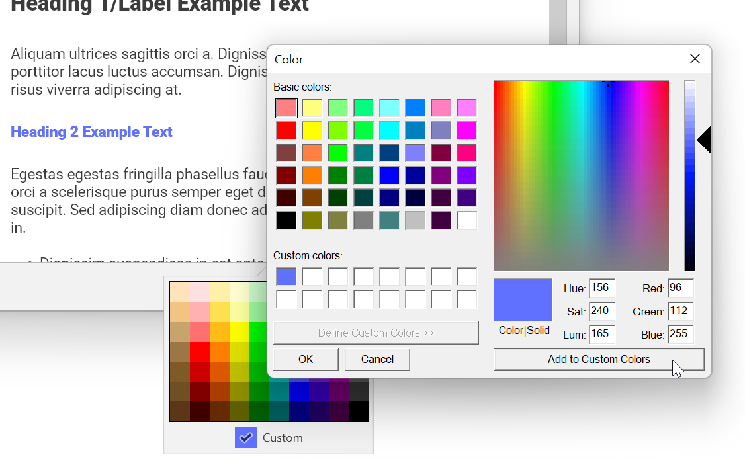Close the Color dialog
Screen dimensions: 745x459
coord(695,59)
